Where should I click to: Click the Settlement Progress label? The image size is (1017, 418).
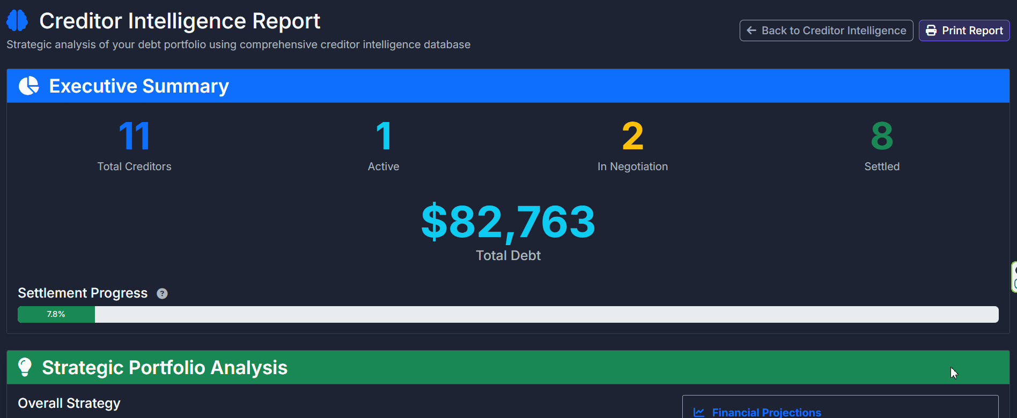[83, 293]
